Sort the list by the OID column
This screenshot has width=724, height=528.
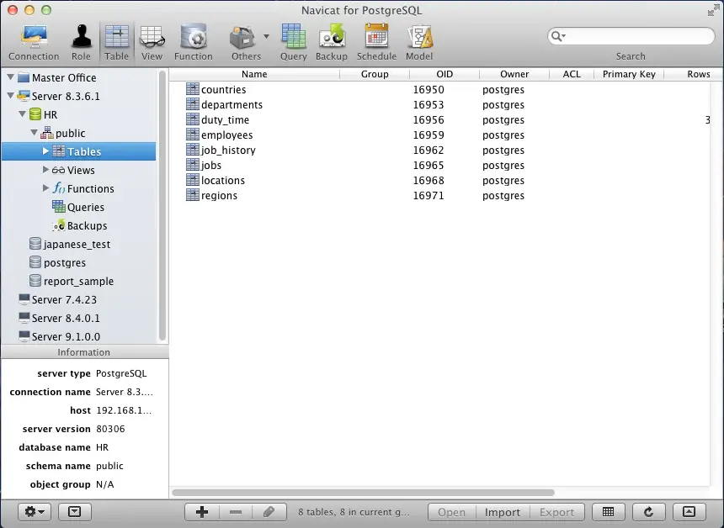pyautogui.click(x=445, y=74)
